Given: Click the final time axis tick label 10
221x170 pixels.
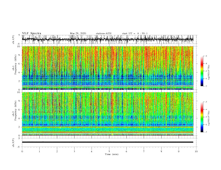Looking at the screenshot, I should click(196, 151).
